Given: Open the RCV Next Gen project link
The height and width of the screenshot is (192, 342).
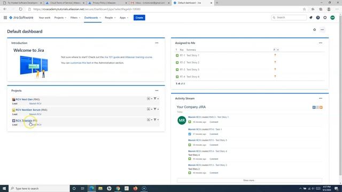Looking at the screenshot, I should pyautogui.click(x=24, y=100).
